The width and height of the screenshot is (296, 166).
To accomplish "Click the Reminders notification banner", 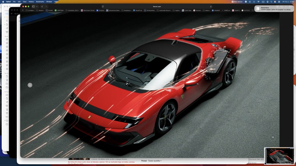I will 274,9.
